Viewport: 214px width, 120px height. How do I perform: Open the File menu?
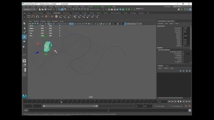tap(24, 7)
